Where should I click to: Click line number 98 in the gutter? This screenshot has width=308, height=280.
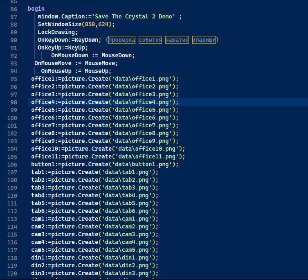pos(12,102)
